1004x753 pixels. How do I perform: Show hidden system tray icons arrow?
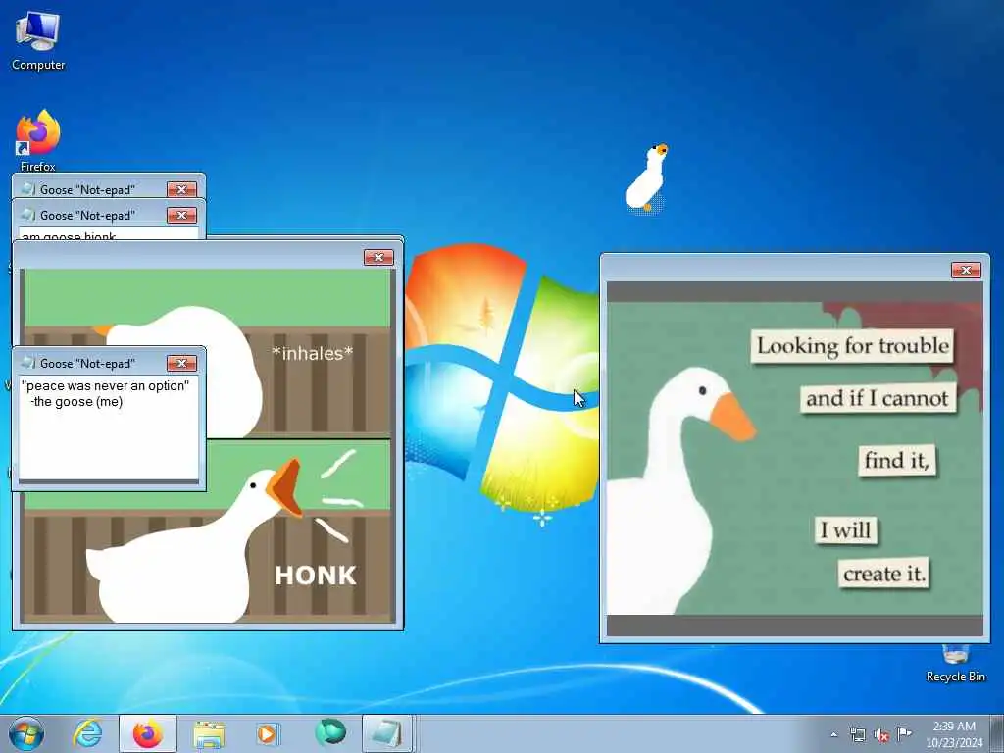click(833, 734)
